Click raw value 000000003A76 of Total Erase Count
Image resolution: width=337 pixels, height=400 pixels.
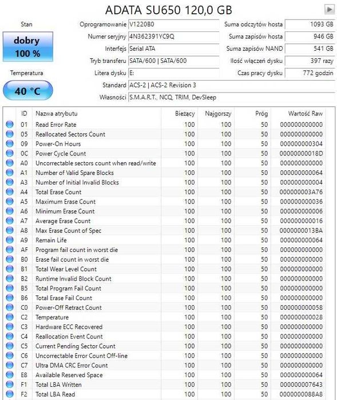coord(301,192)
